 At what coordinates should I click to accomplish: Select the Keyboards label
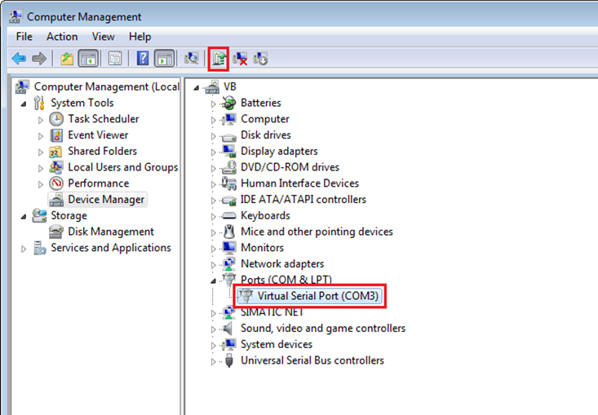(265, 215)
